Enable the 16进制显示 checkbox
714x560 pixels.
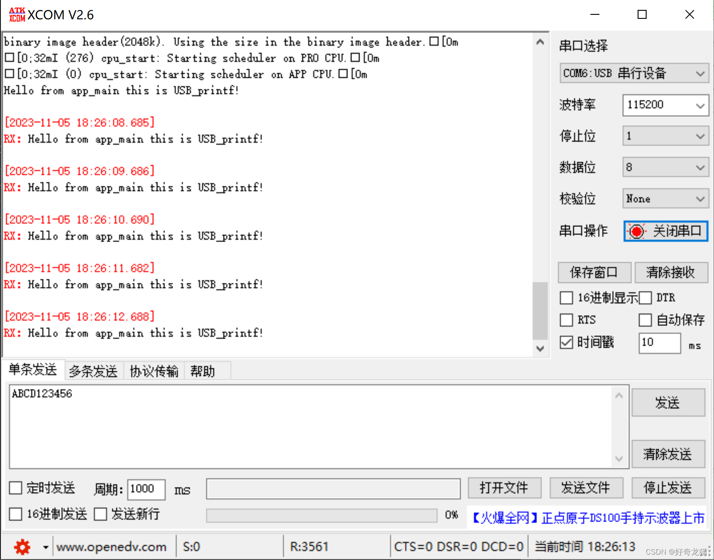567,298
